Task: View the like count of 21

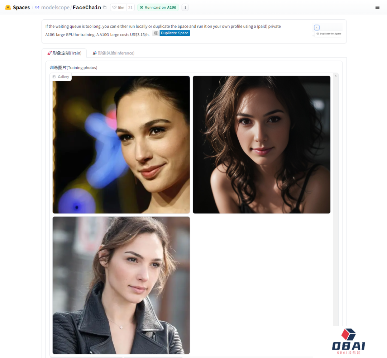Action: click(130, 8)
